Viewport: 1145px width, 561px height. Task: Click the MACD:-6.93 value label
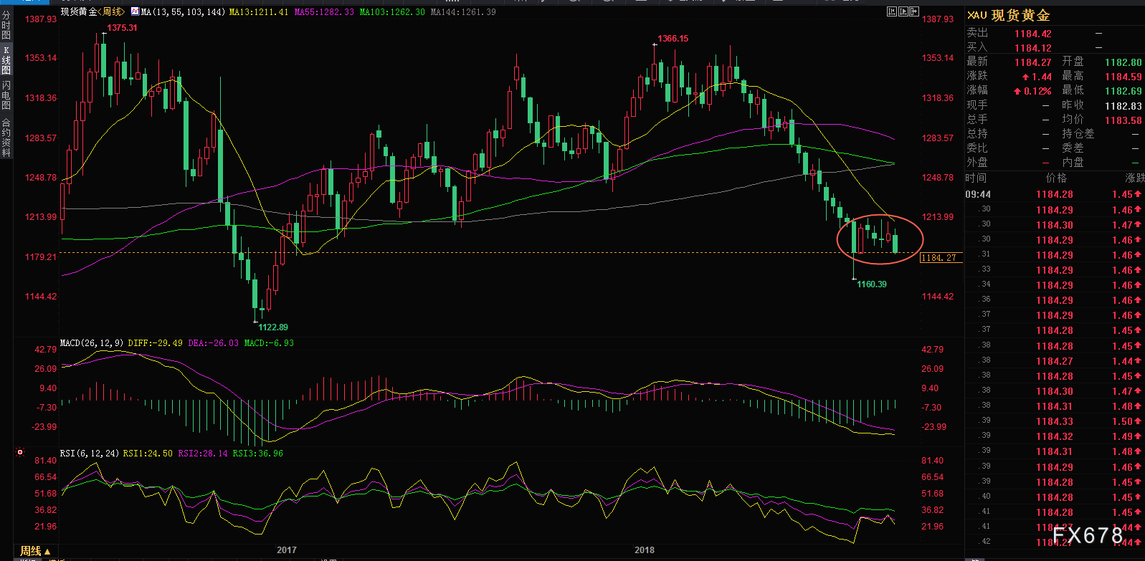(269, 343)
